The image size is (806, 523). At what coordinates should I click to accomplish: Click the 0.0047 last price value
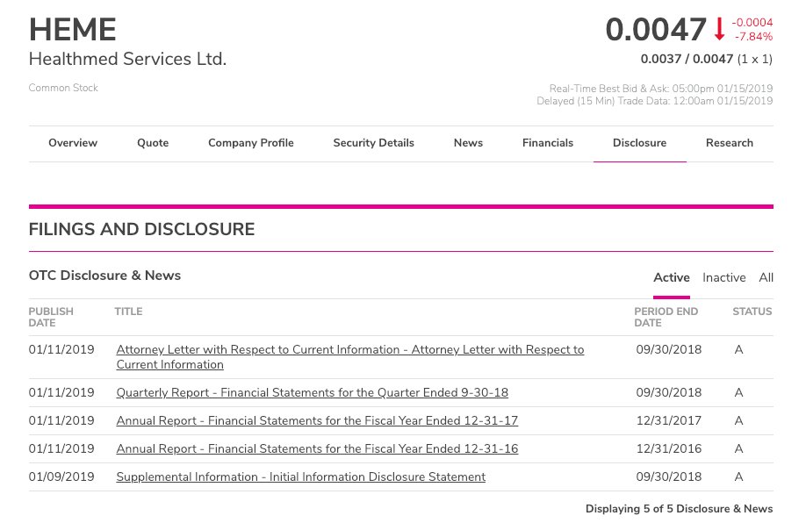[x=656, y=29]
